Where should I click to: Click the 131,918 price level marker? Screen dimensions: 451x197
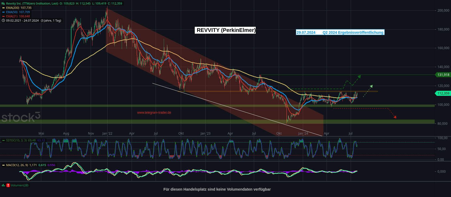(x=443, y=75)
